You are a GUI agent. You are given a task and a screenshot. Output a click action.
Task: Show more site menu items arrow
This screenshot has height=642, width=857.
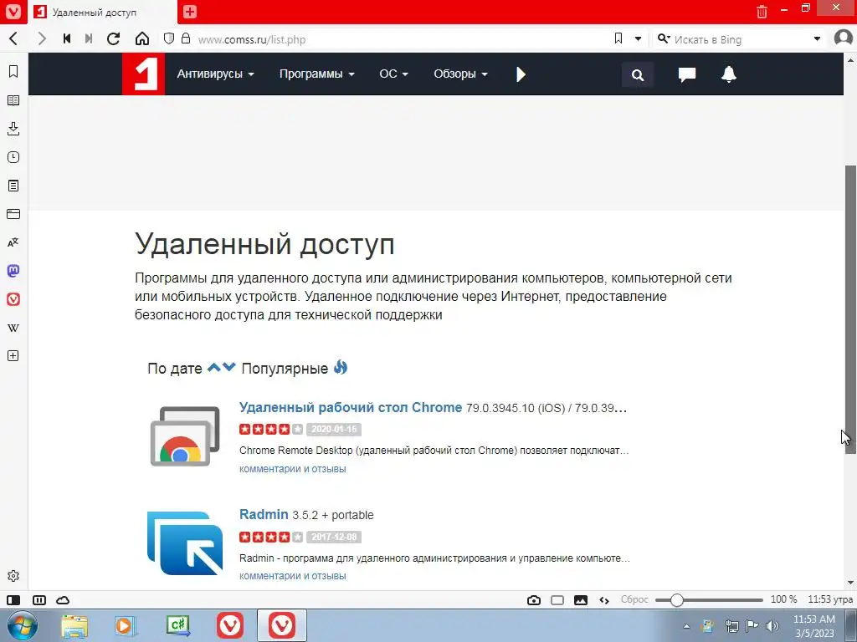(x=521, y=74)
